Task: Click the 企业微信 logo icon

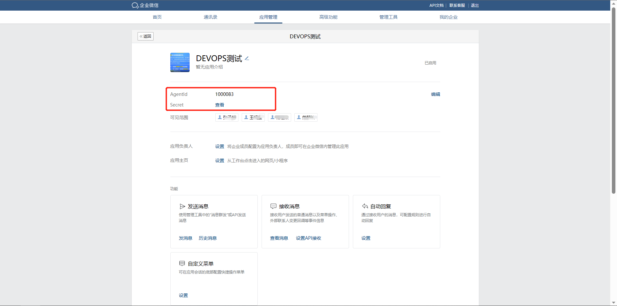Action: click(x=135, y=5)
